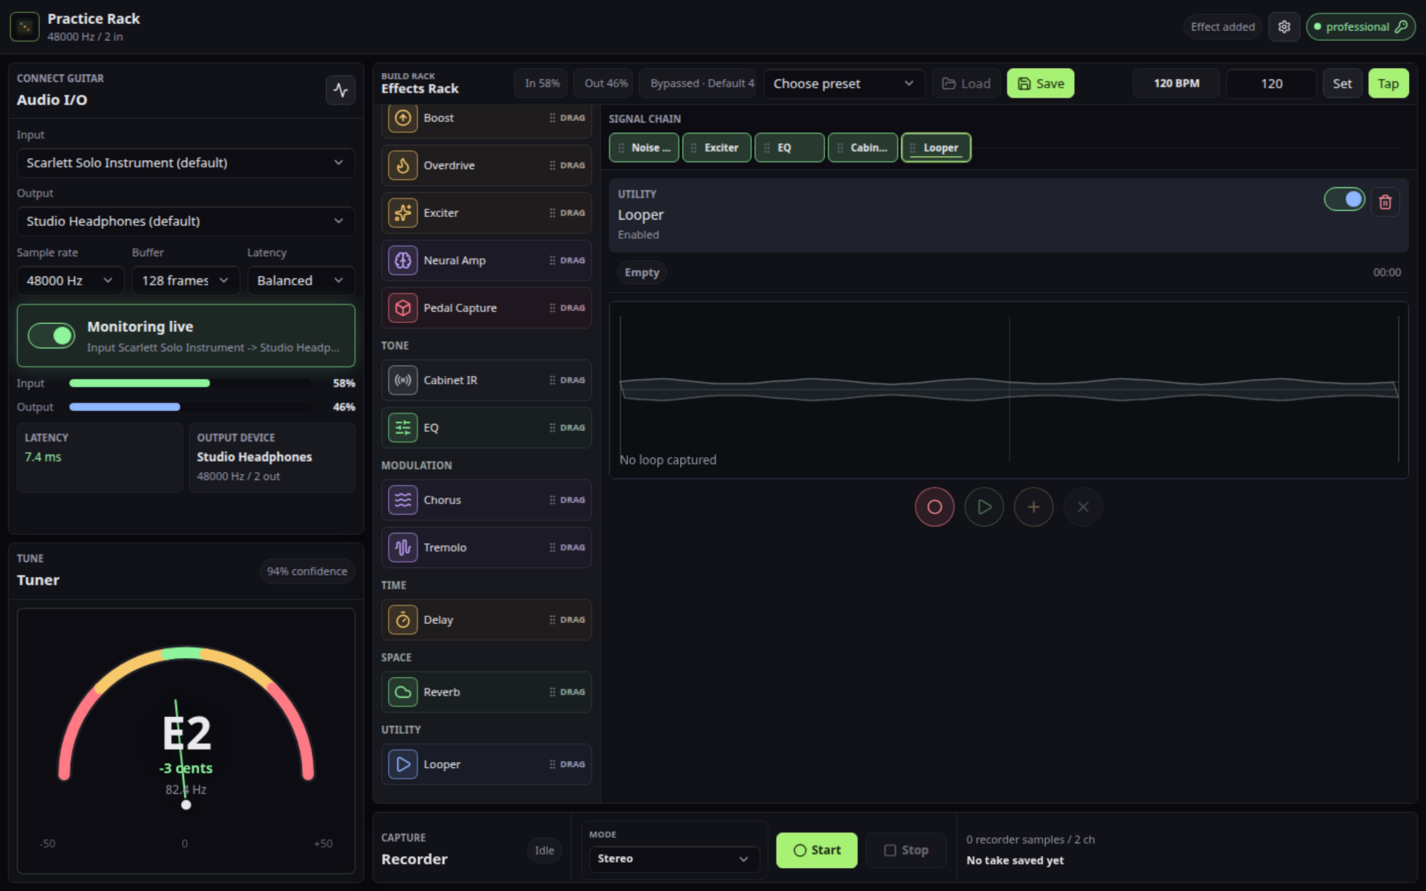Viewport: 1426px width, 891px height.
Task: Change the Sample rate dropdown
Action: pyautogui.click(x=70, y=281)
